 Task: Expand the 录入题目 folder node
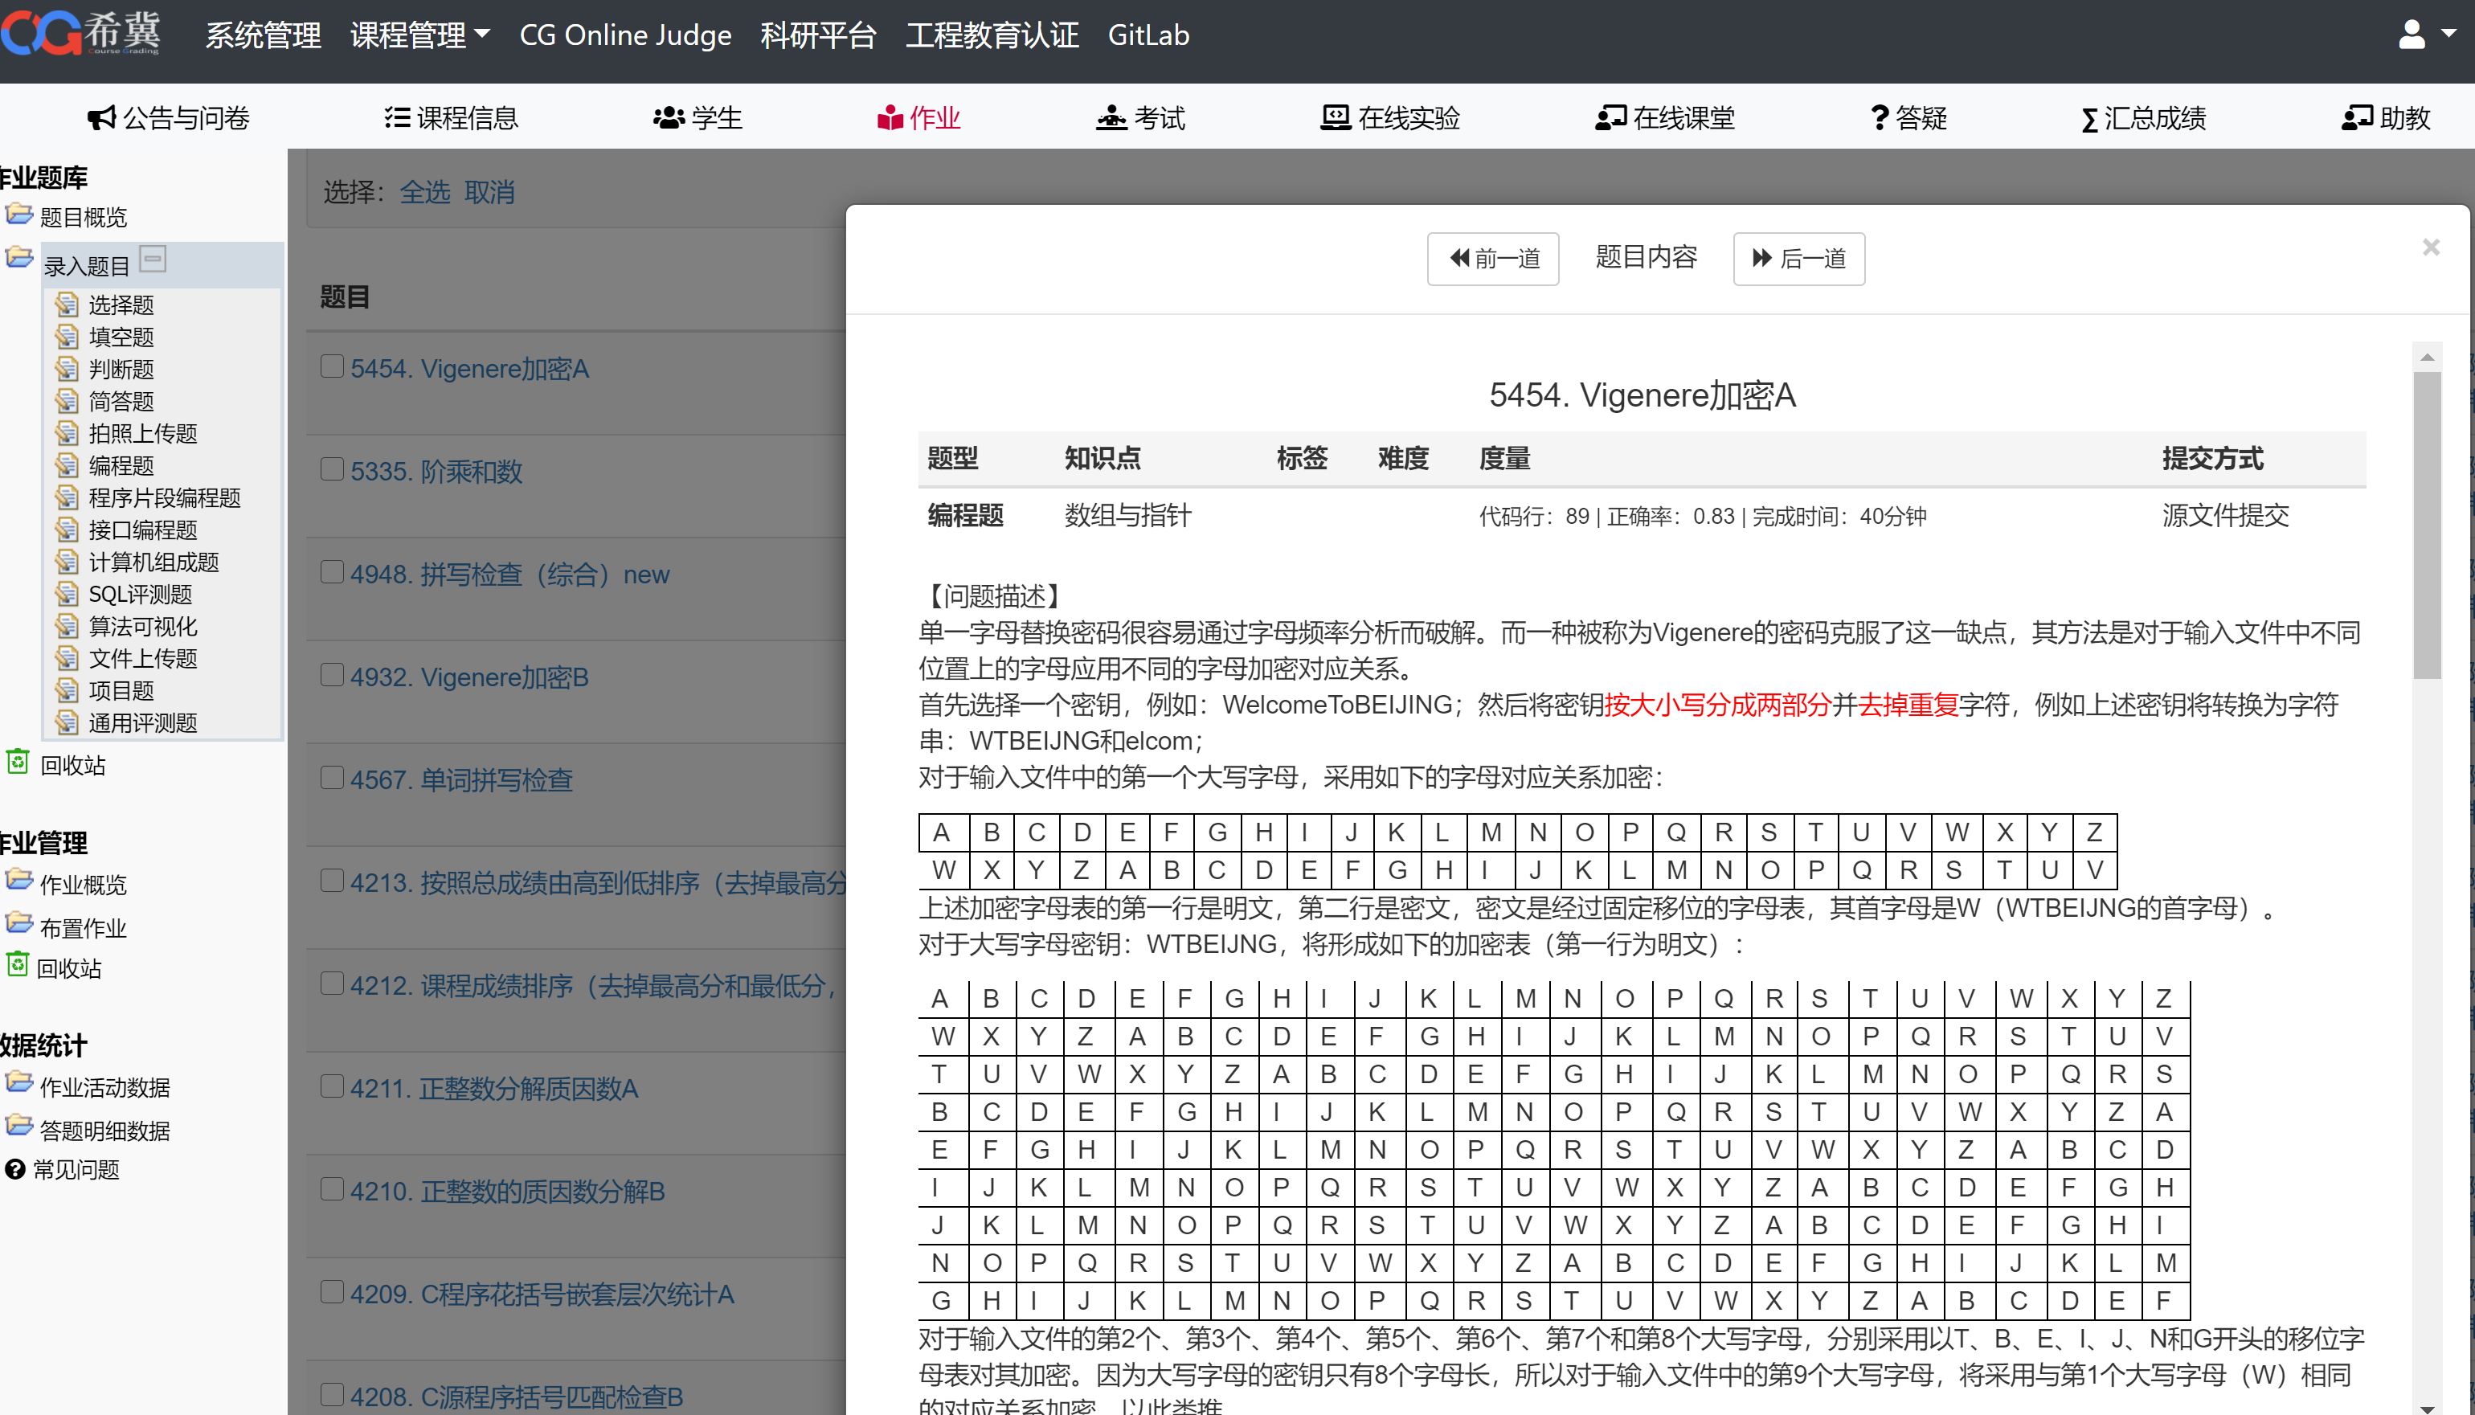point(18,259)
